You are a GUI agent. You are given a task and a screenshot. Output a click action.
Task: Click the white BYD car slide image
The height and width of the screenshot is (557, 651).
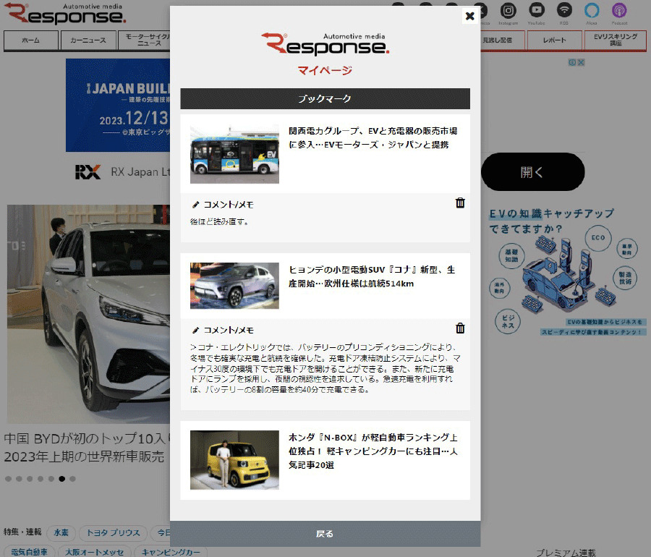point(88,314)
